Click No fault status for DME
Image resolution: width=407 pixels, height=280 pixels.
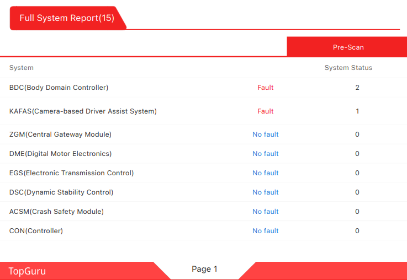point(265,154)
